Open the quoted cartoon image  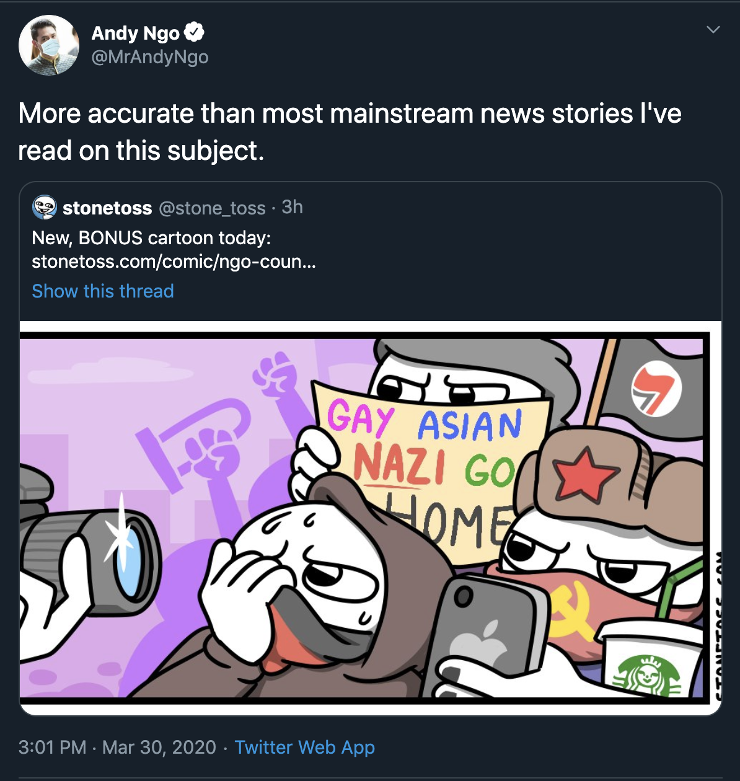click(370, 518)
